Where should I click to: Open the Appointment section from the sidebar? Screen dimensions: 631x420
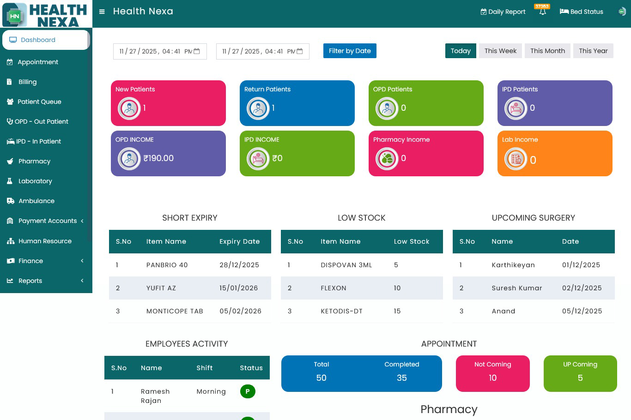pyautogui.click(x=37, y=62)
